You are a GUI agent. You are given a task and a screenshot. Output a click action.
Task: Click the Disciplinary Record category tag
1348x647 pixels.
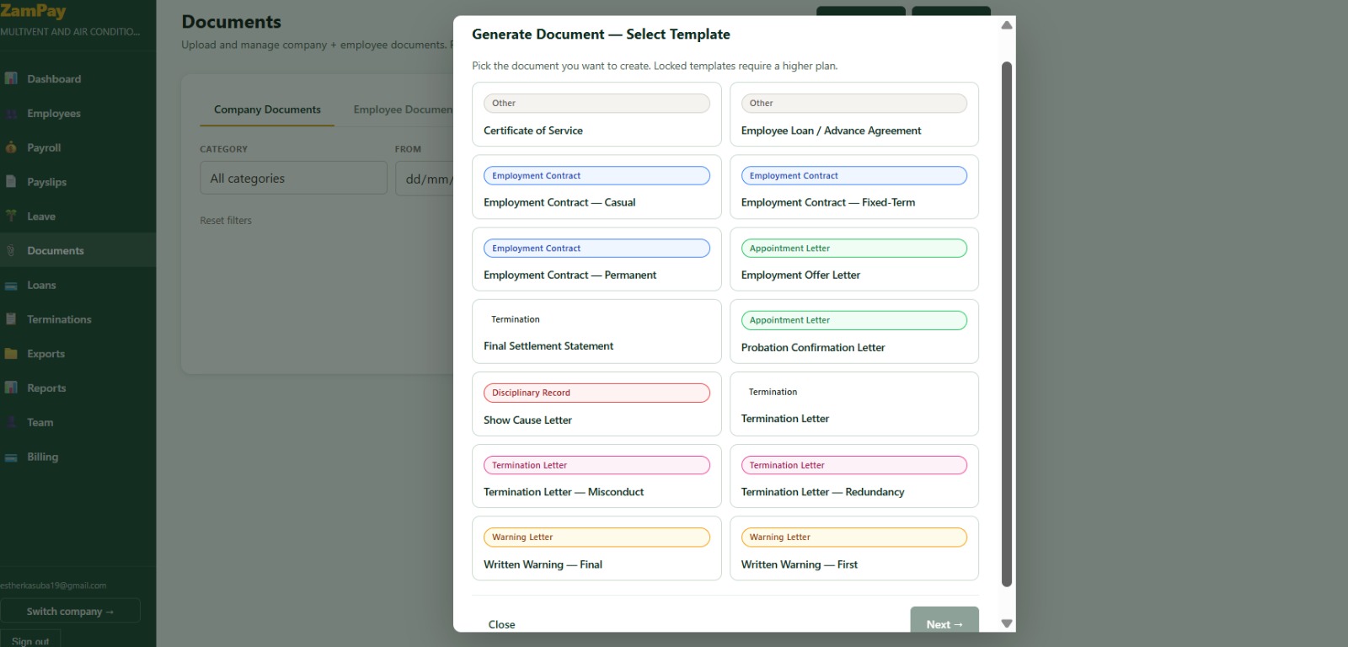point(596,393)
